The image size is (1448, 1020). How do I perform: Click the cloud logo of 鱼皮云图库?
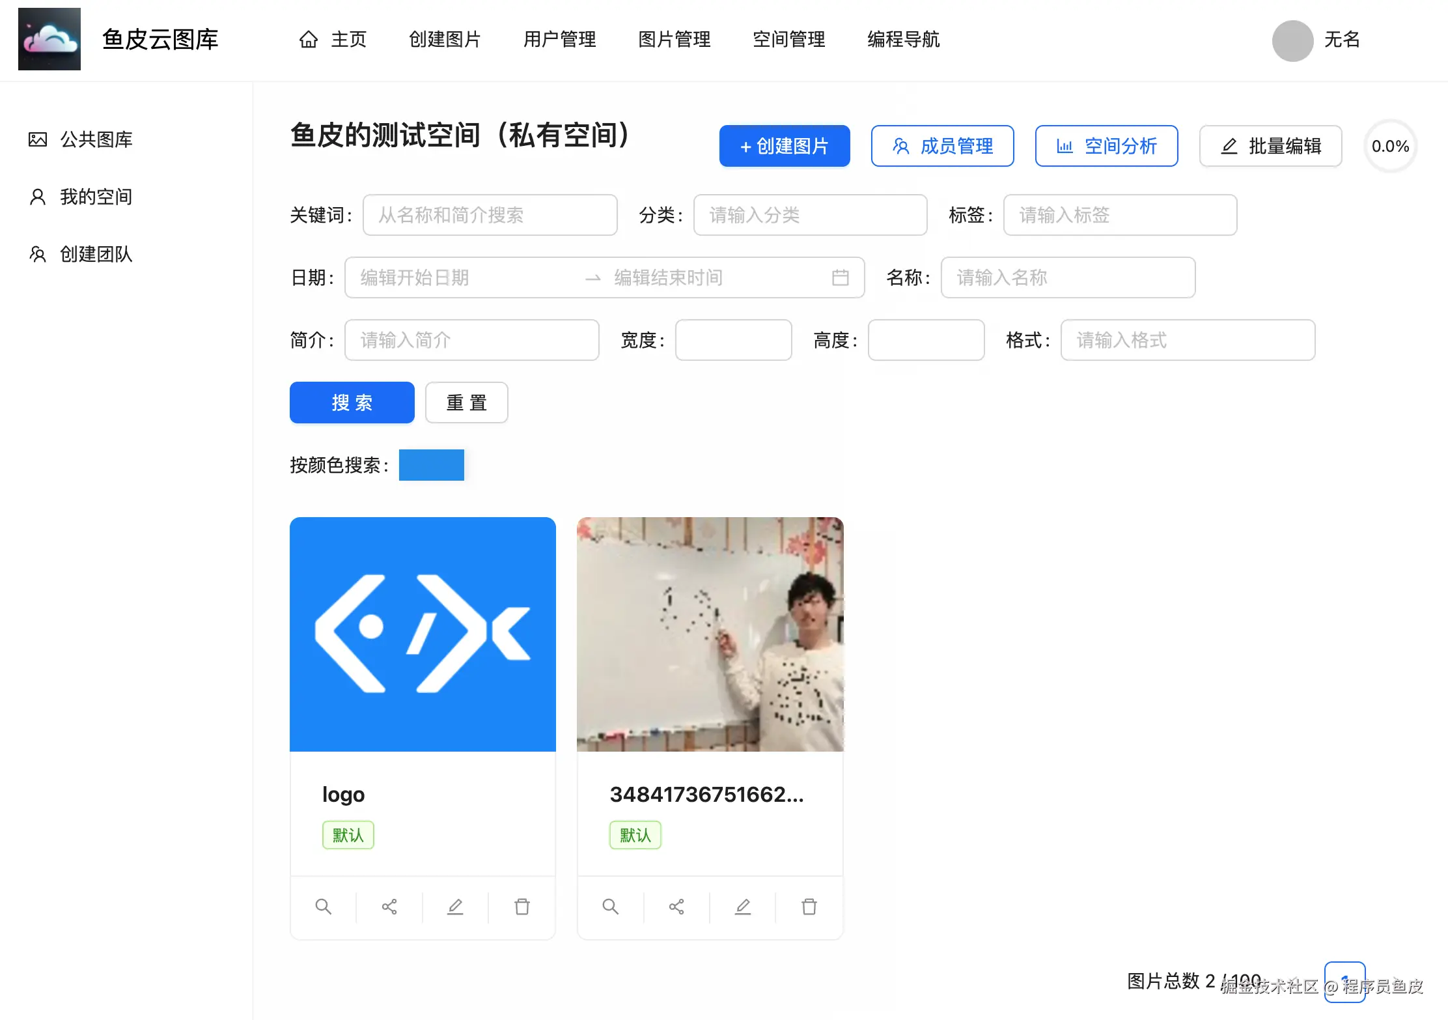tap(49, 39)
